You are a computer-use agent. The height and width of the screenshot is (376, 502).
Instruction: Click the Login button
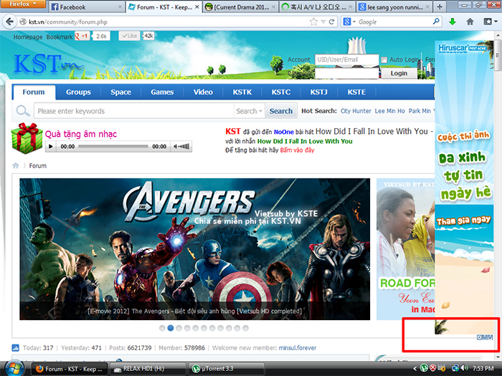(x=399, y=73)
